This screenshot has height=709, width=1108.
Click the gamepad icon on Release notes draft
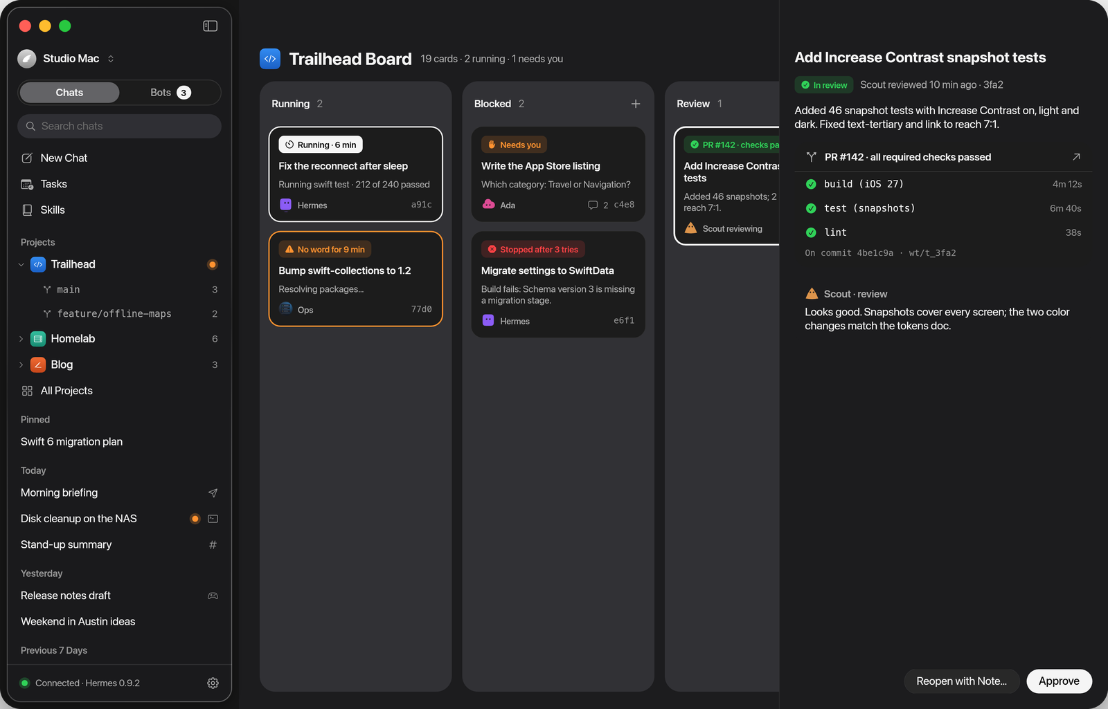(x=213, y=596)
